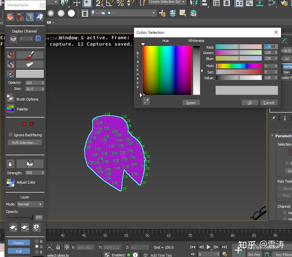Enable the Ignore Backfacing checkbox

pyautogui.click(x=10, y=135)
